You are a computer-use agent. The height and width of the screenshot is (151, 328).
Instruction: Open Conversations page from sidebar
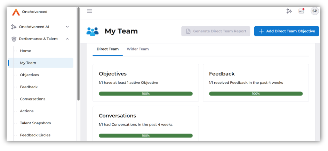[33, 99]
